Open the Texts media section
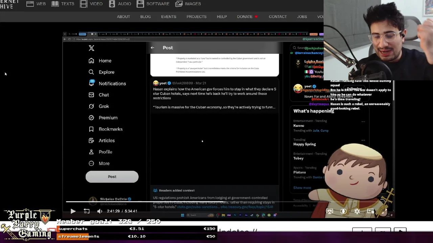Image resolution: width=433 pixels, height=243 pixels. (x=63, y=4)
